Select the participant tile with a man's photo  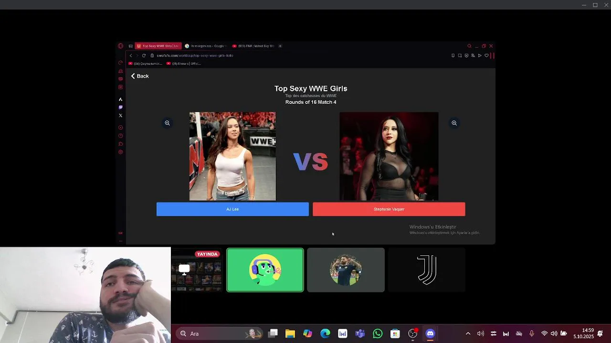(346, 270)
